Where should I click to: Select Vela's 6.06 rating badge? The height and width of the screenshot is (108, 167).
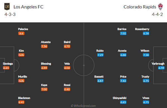coord(67,68)
